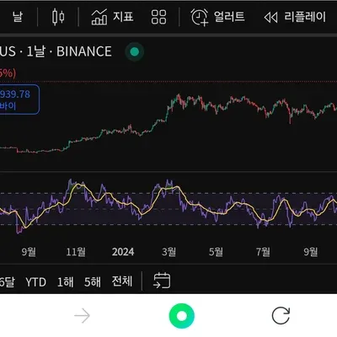The width and height of the screenshot is (337, 337).
Task: Set range to 6달
Action: click(x=8, y=281)
